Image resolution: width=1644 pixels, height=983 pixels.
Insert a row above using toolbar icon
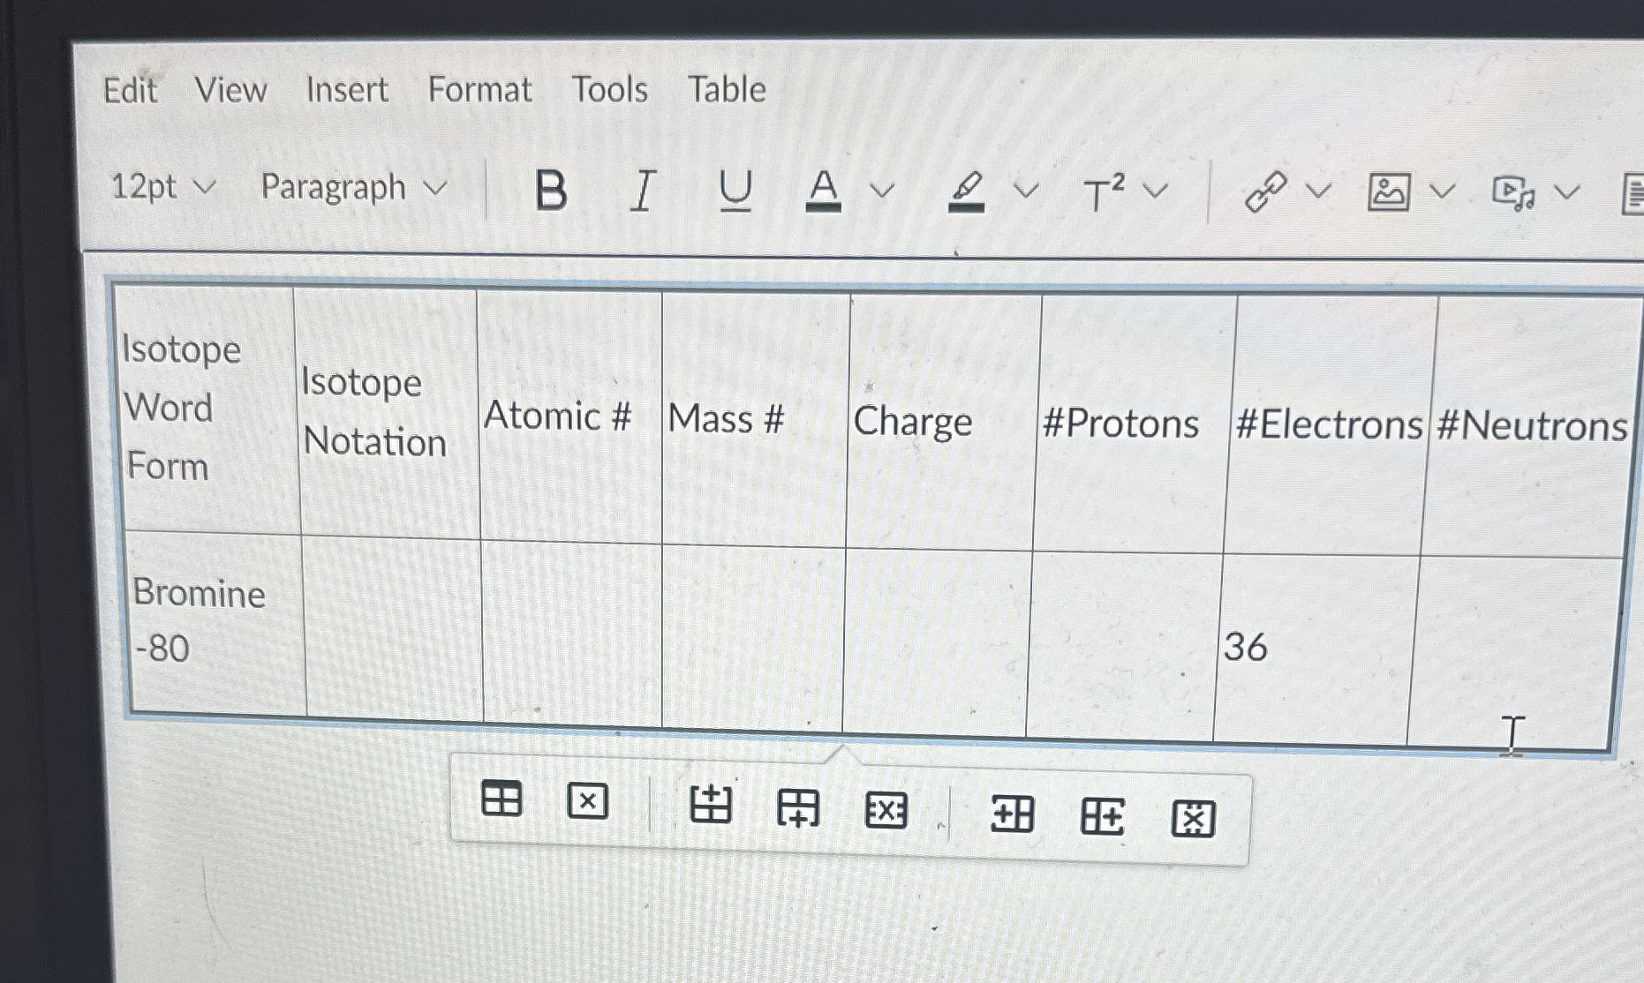pos(712,803)
